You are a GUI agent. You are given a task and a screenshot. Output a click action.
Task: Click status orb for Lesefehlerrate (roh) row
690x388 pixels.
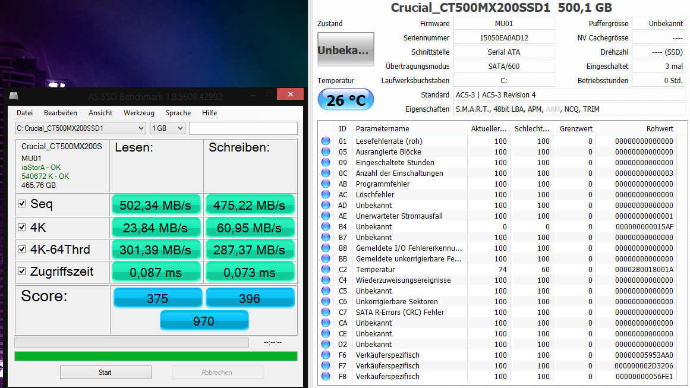click(x=326, y=141)
